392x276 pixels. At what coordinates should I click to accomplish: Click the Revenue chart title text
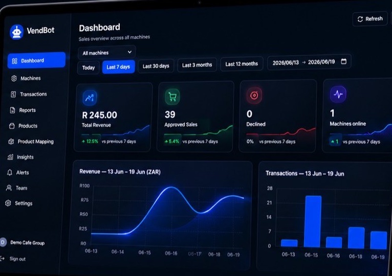pos(120,172)
